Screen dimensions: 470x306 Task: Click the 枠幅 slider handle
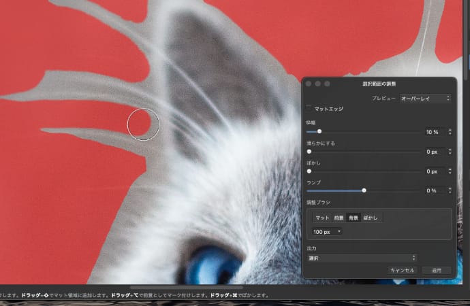[x=319, y=131]
